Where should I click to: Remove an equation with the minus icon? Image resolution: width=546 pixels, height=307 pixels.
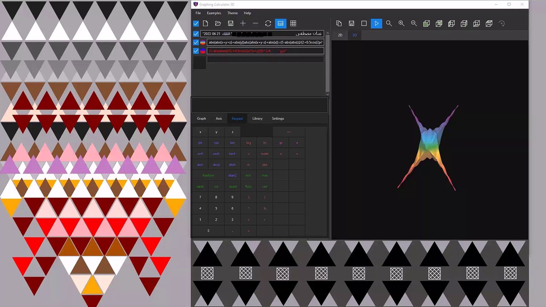256,23
